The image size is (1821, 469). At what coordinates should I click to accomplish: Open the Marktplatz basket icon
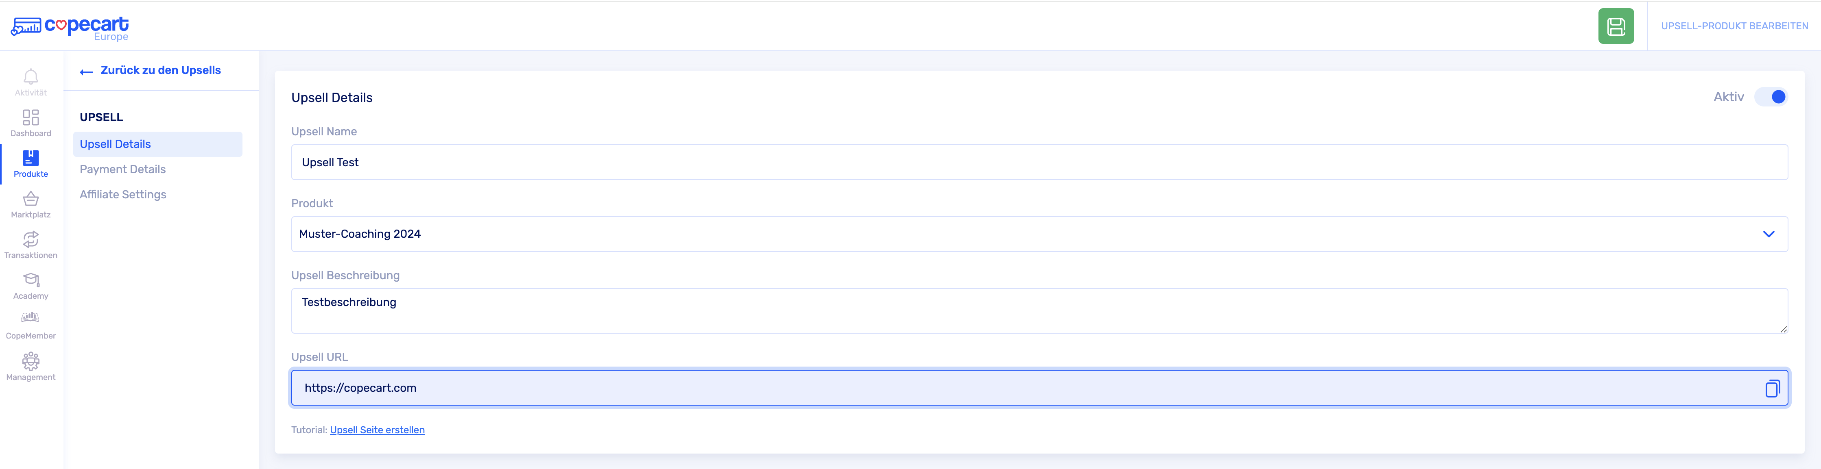31,199
